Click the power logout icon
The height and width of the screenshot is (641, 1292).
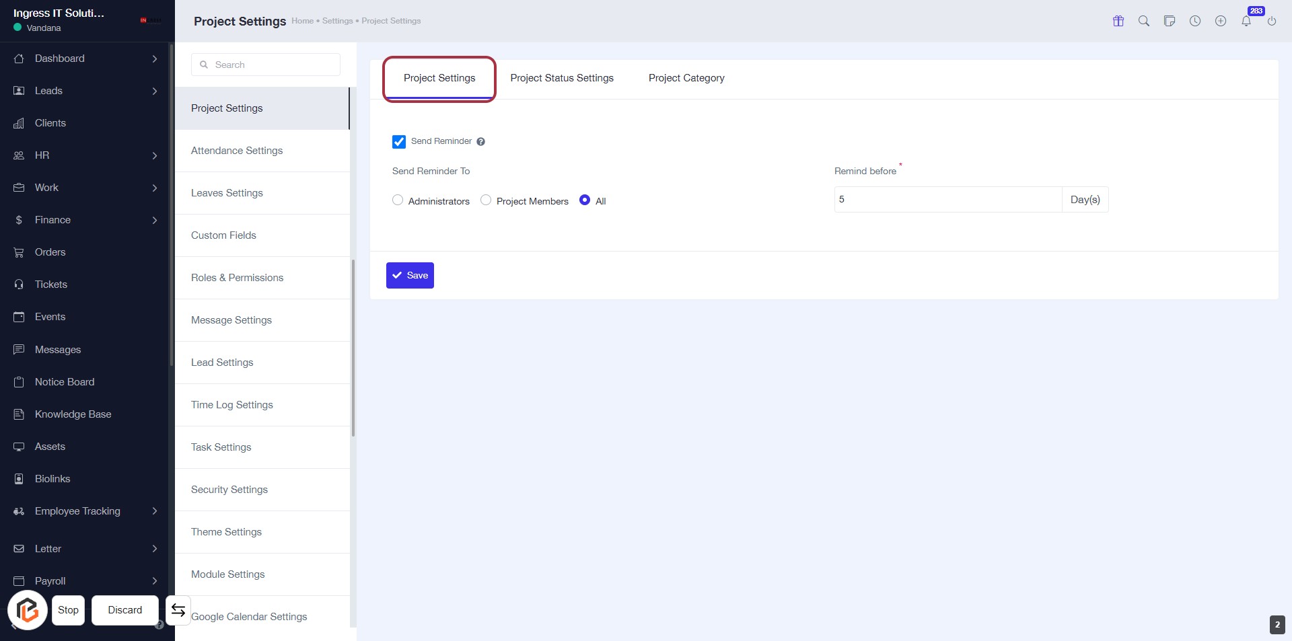click(1271, 21)
